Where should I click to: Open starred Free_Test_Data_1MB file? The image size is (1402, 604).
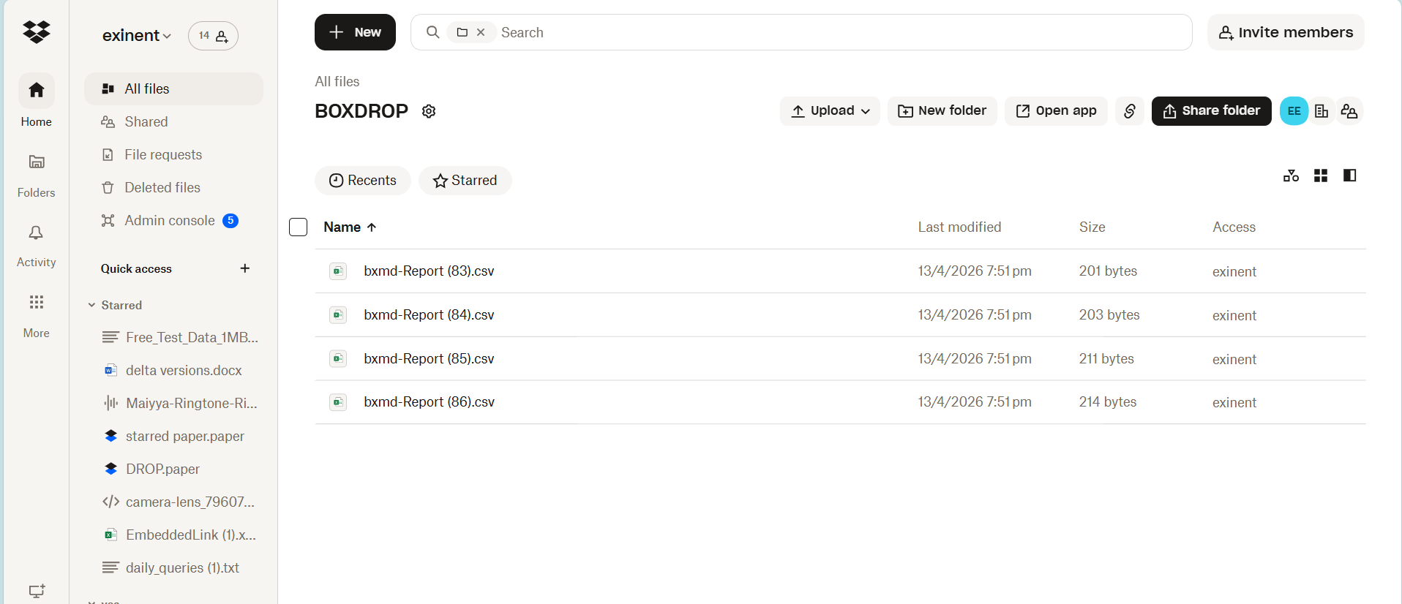point(180,337)
